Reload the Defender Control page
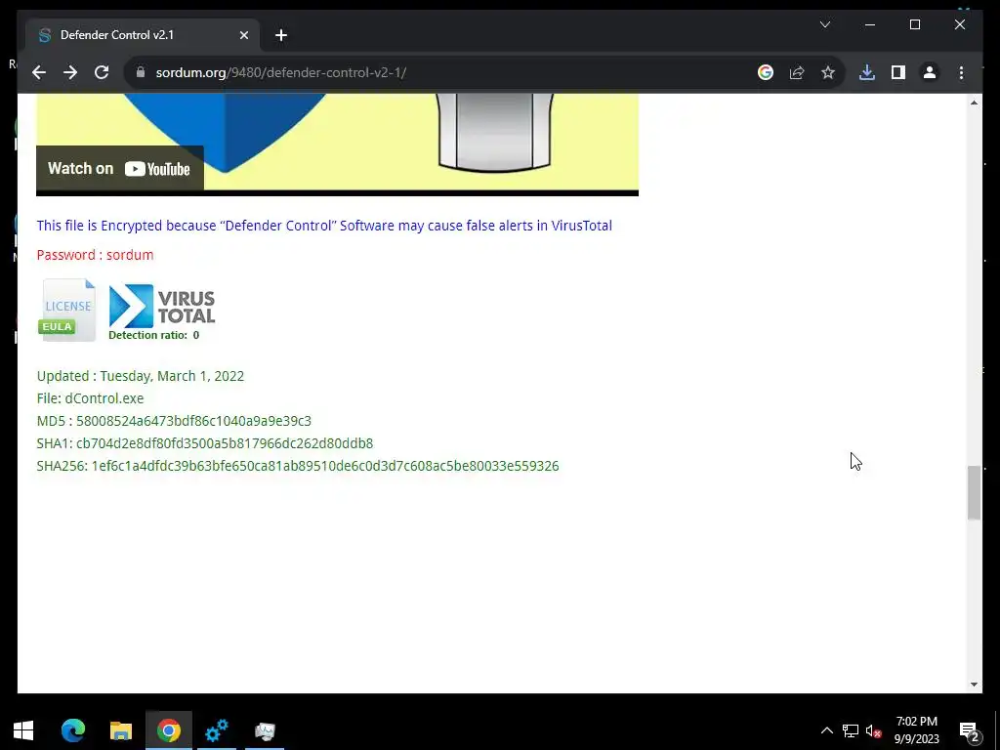The height and width of the screenshot is (750, 1000). [102, 72]
